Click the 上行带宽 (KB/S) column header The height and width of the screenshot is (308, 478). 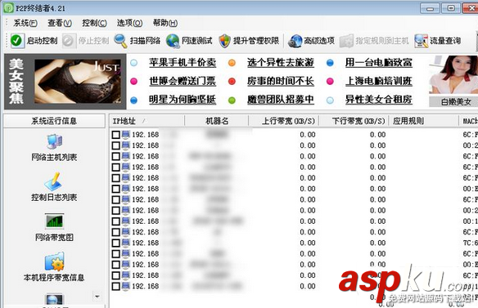tap(284, 121)
